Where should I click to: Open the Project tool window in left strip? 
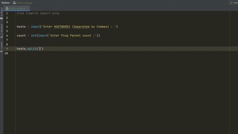pos(1,13)
